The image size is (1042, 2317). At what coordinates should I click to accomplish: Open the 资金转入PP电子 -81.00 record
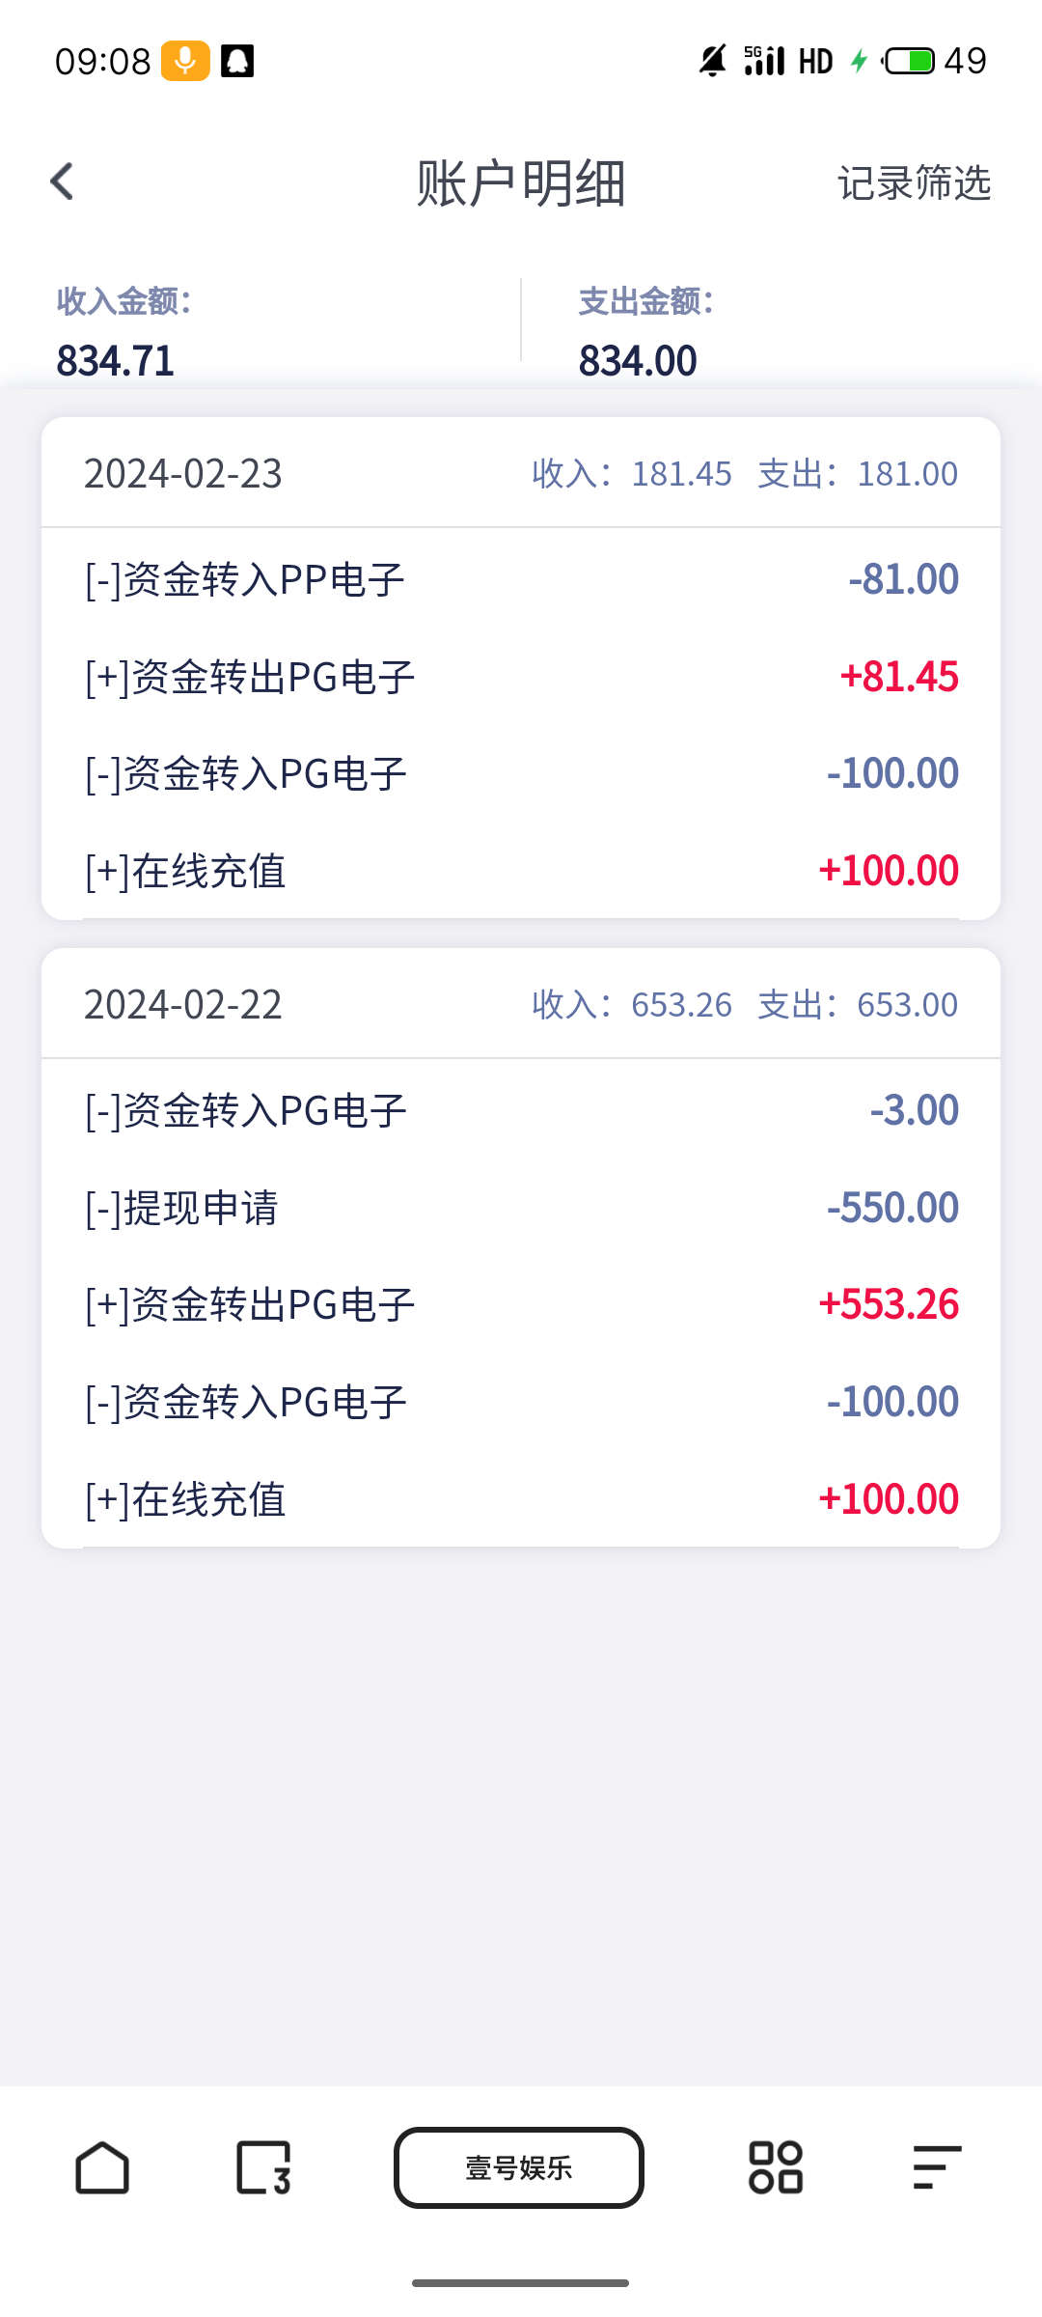(521, 580)
